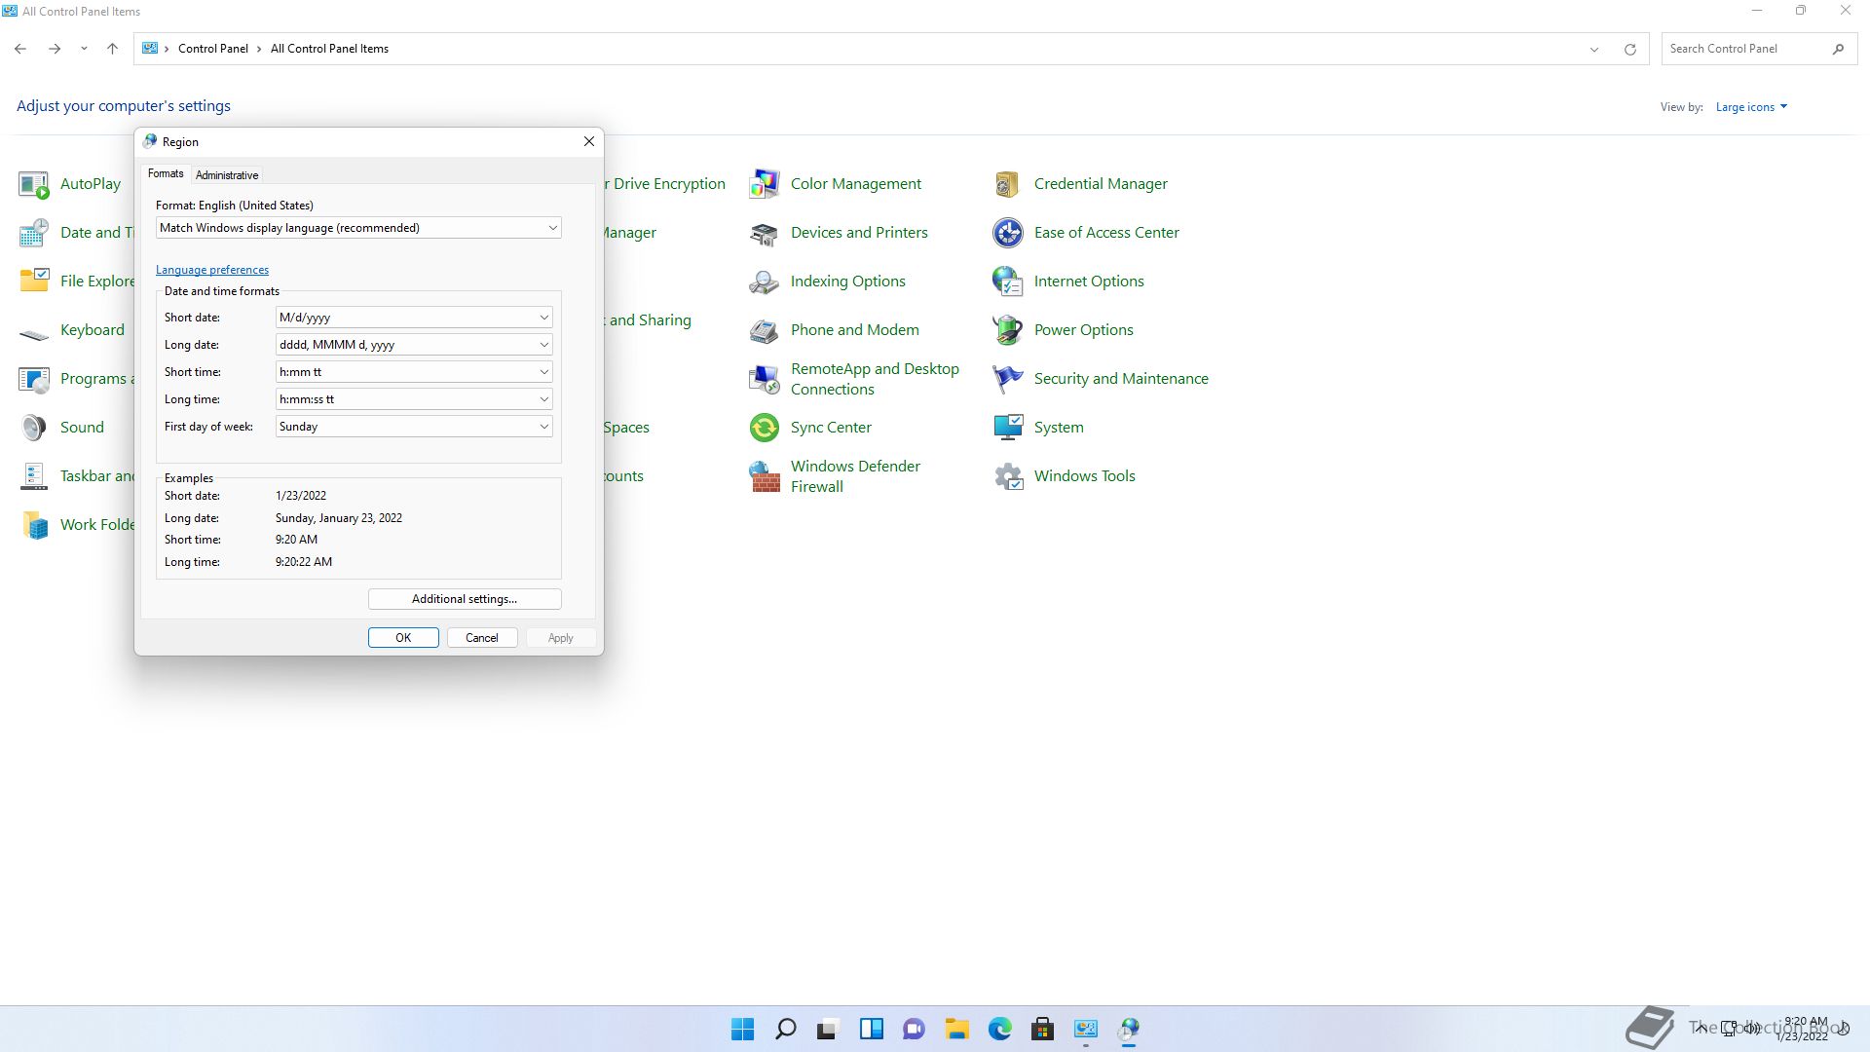Open Windows Defender Firewall icon
Viewport: 1870px width, 1052px height.
coord(765,476)
